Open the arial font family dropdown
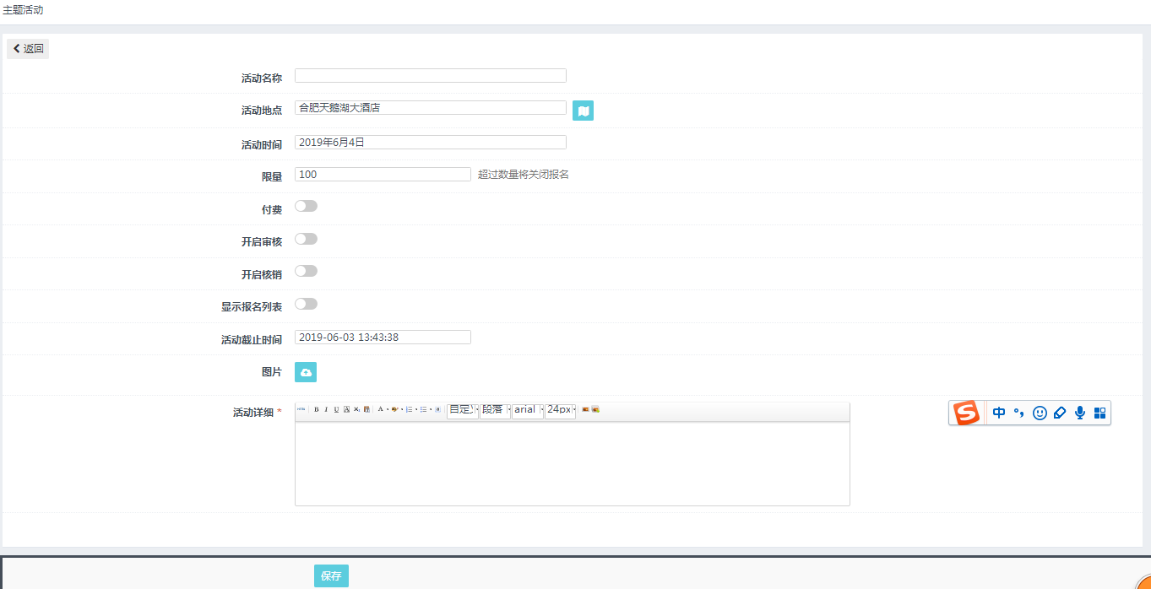This screenshot has height=589, width=1151. click(526, 410)
